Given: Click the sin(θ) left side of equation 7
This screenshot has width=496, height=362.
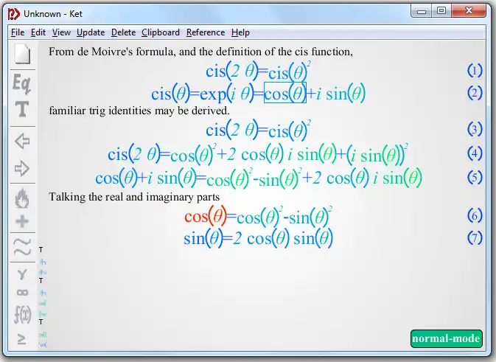Looking at the screenshot, I should [204, 238].
